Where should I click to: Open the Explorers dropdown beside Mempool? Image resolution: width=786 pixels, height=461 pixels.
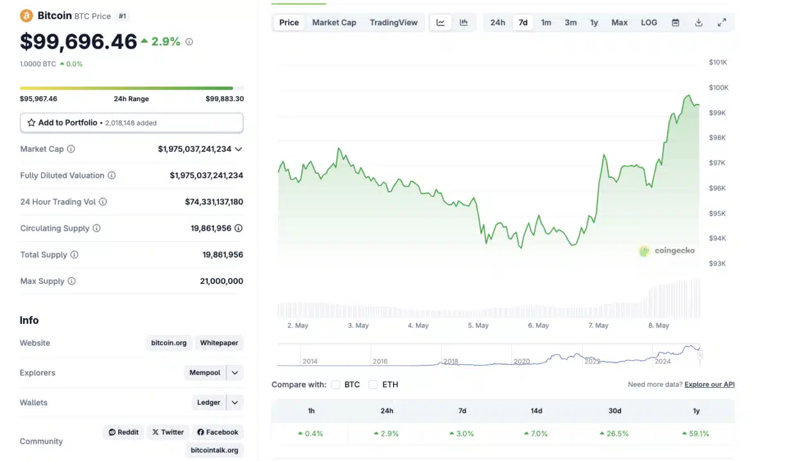[x=234, y=373]
